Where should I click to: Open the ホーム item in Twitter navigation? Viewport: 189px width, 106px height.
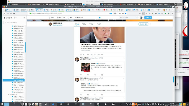[51, 18]
